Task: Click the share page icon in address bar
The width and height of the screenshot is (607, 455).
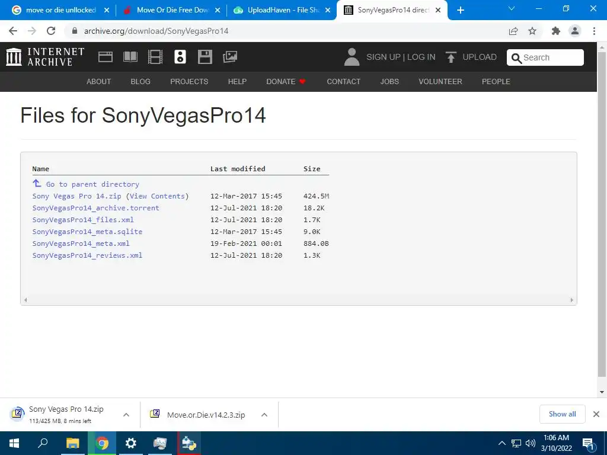Action: (x=513, y=31)
